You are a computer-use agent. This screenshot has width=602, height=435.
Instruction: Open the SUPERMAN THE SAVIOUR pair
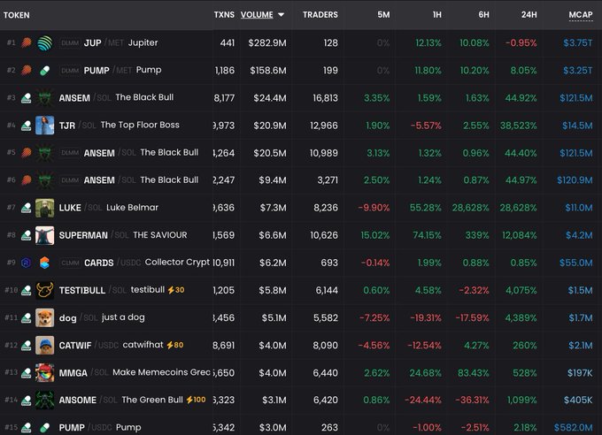click(160, 235)
